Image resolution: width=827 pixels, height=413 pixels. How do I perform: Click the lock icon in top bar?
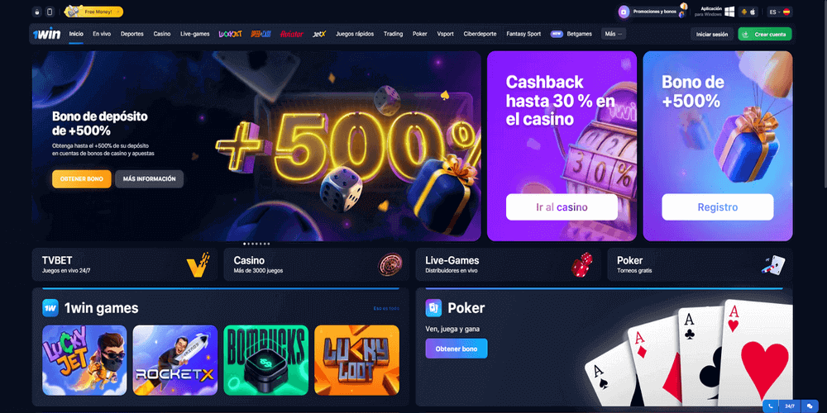(37, 12)
